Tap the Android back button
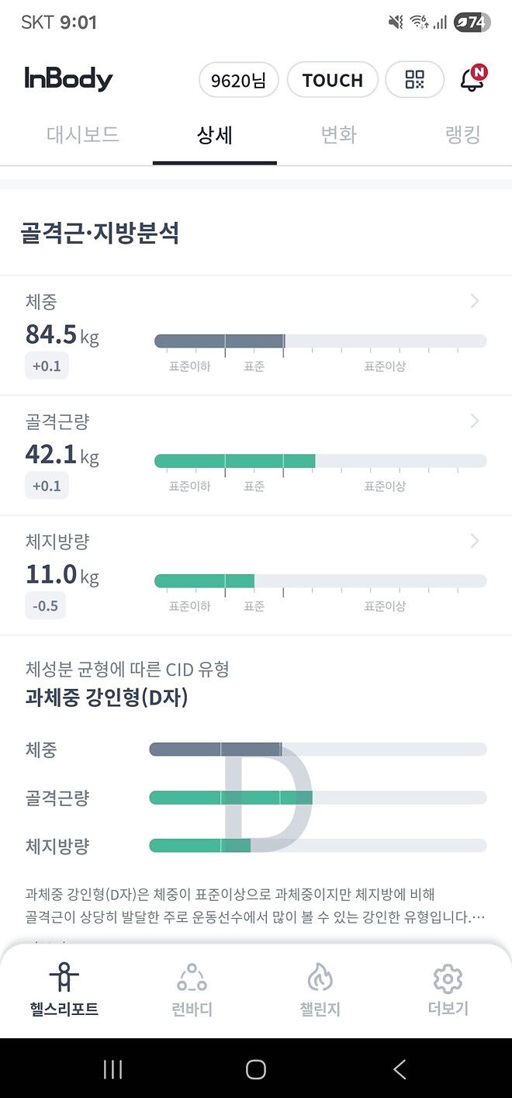 click(399, 1069)
